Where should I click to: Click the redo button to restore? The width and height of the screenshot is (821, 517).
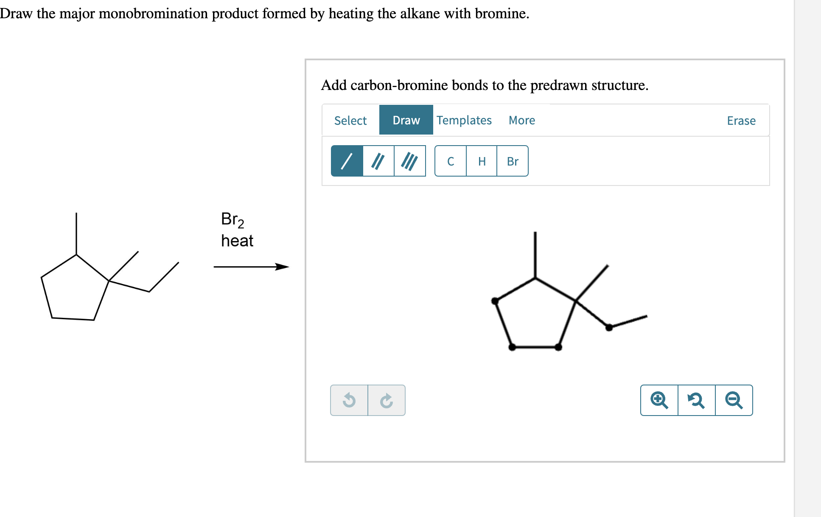[x=387, y=400]
